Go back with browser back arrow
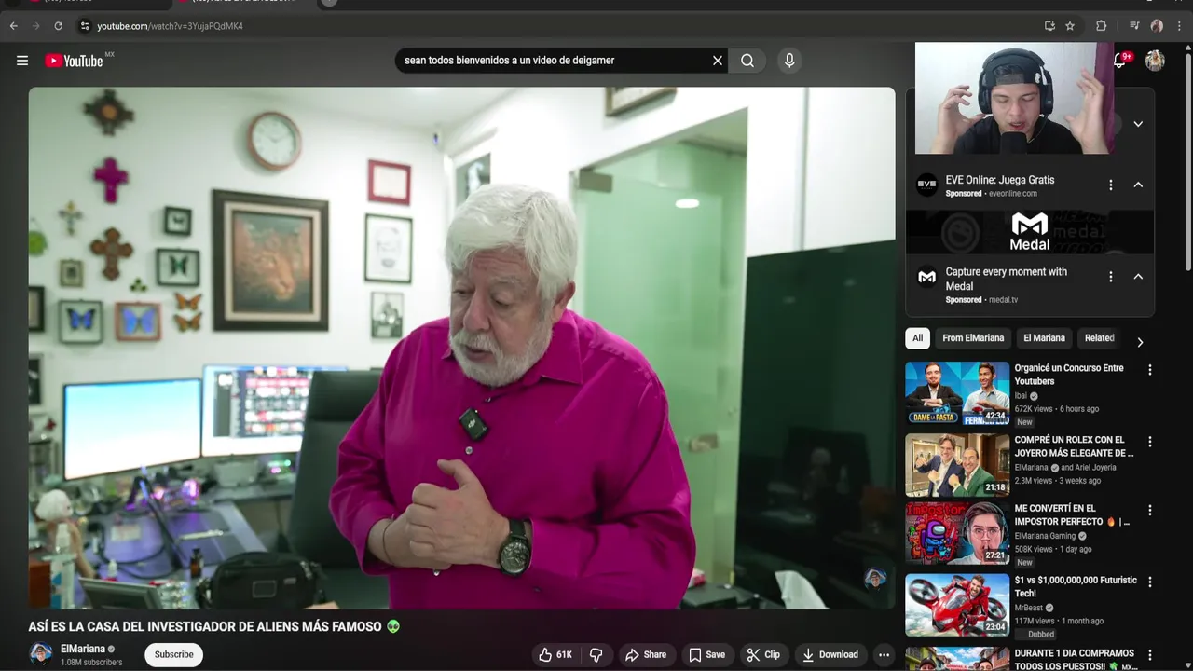 click(x=13, y=26)
